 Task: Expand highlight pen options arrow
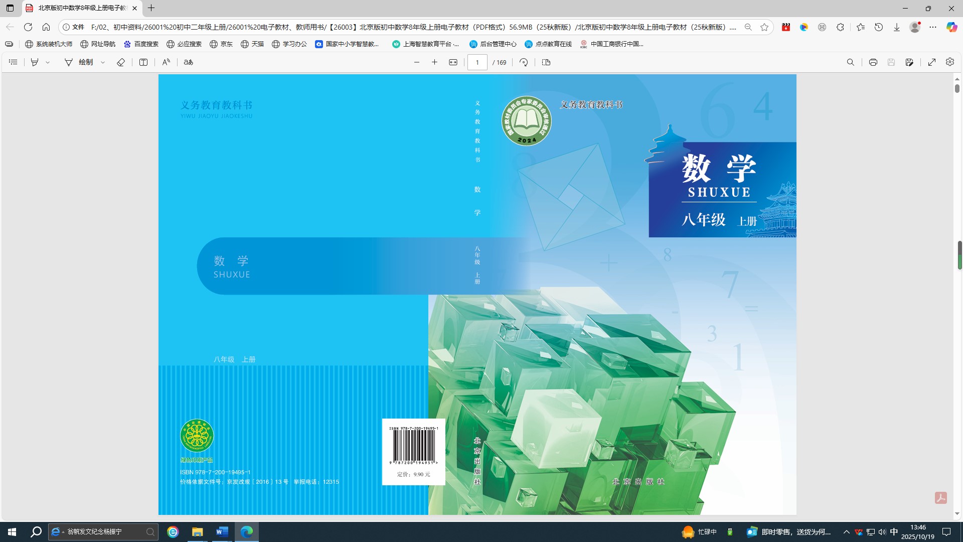tap(48, 62)
